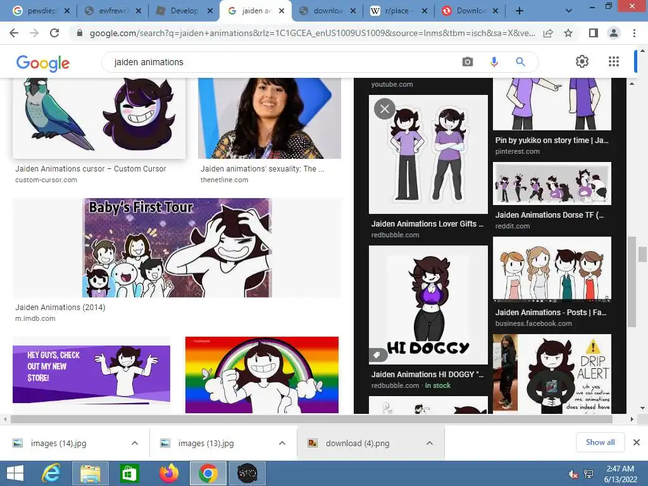Click the URL address bar
This screenshot has width=648, height=486.
click(313, 33)
